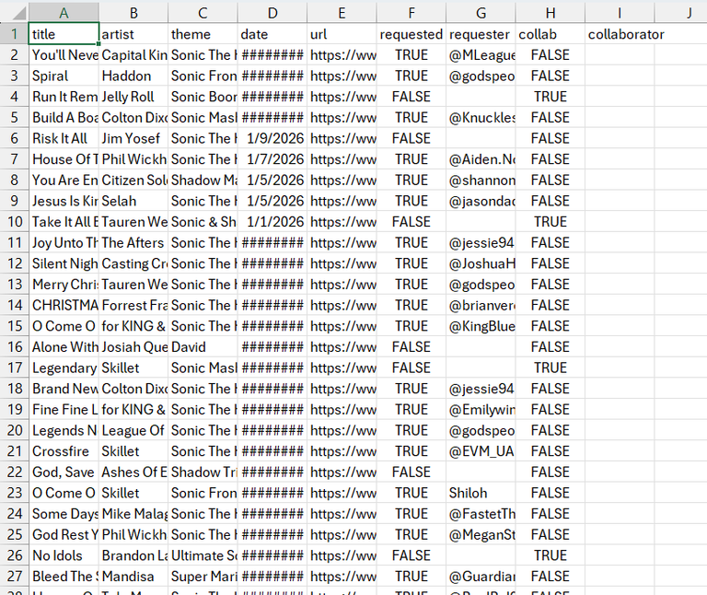Screen dimensions: 707x595
Task: Select row 10 header
Action: tap(15, 222)
